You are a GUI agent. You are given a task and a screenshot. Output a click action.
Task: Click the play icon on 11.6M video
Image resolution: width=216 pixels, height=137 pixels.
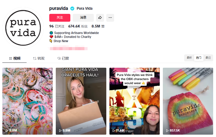coord(114,130)
